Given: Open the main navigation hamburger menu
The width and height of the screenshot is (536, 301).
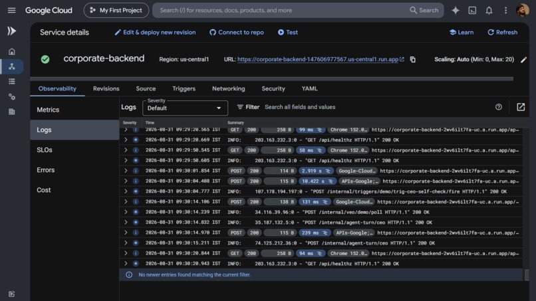Looking at the screenshot, I should tap(11, 10).
